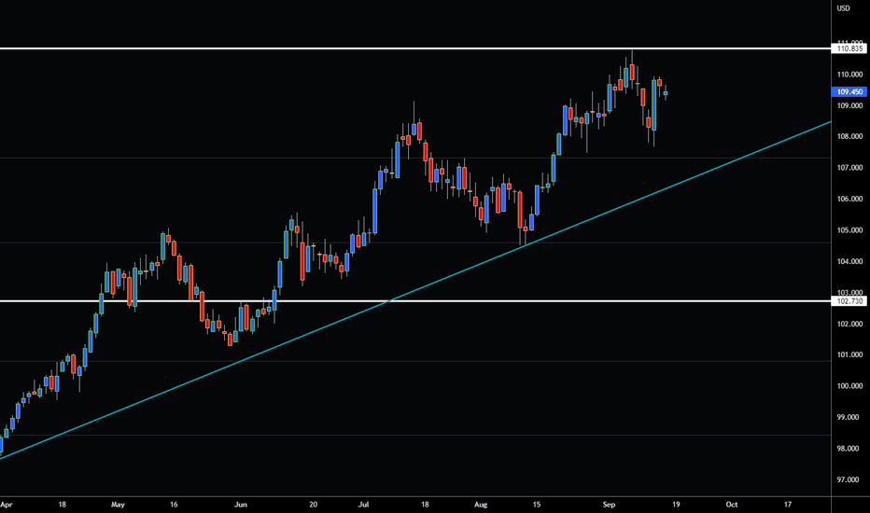Click the 99.000 price axis label
This screenshot has width=870, height=513.
pos(849,417)
